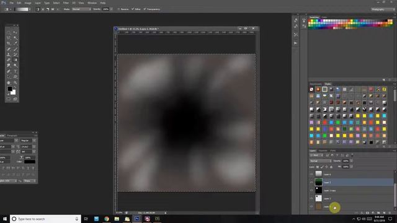Switch to the Adjustments tab
The width and height of the screenshot is (397, 223).
point(316,84)
